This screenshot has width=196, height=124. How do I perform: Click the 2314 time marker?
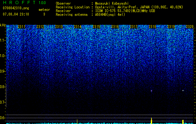[78, 27]
